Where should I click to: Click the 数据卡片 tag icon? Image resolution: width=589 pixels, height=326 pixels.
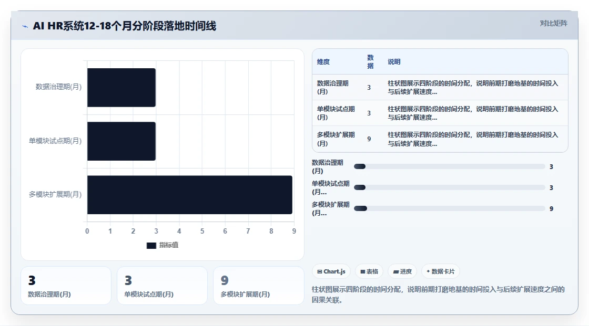[428, 271]
